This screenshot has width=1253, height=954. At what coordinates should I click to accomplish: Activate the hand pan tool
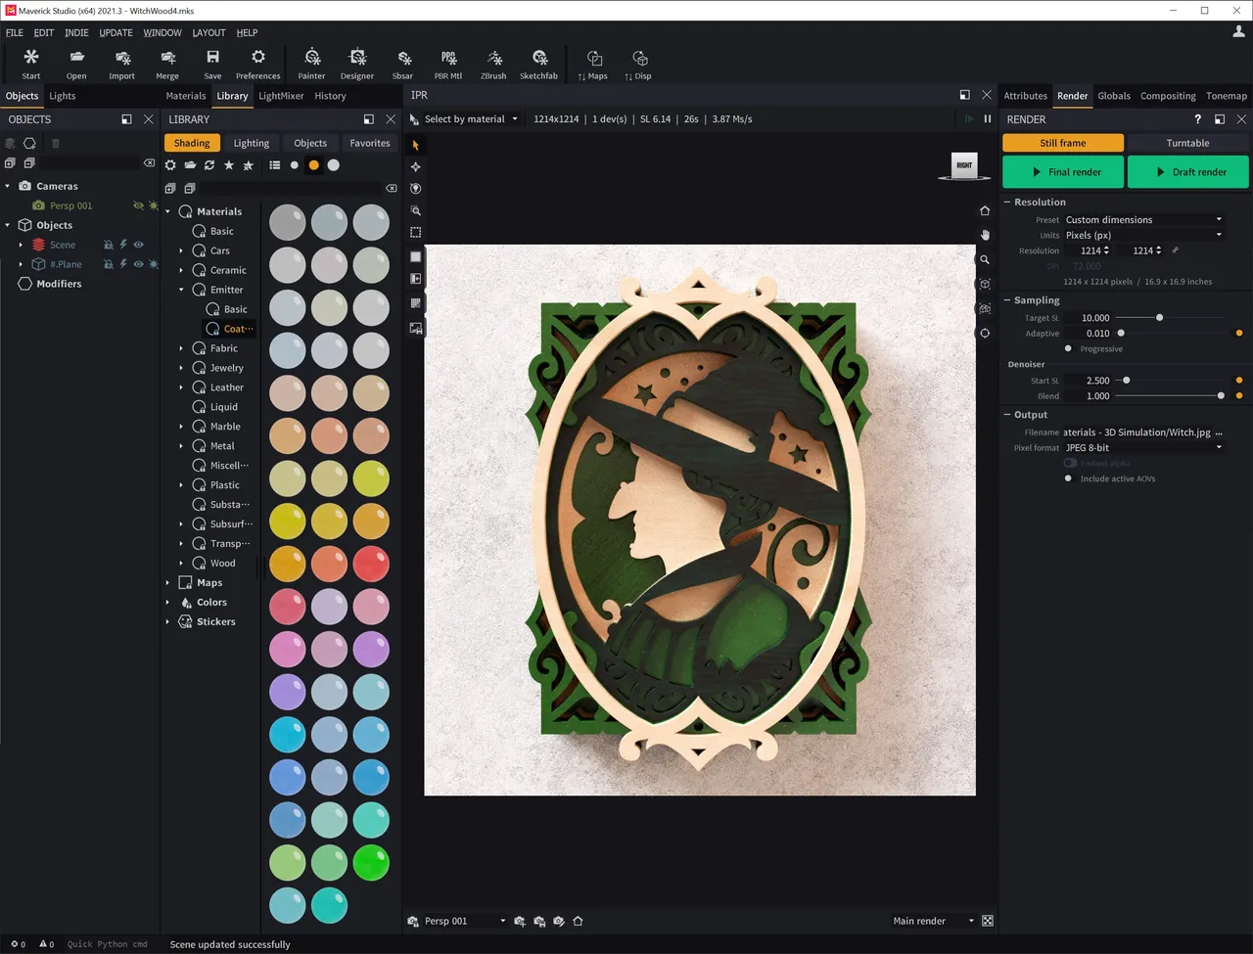985,235
